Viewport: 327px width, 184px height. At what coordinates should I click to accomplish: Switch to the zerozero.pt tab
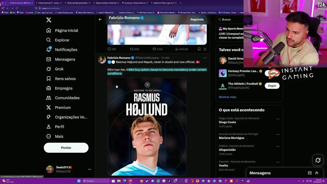135,3
